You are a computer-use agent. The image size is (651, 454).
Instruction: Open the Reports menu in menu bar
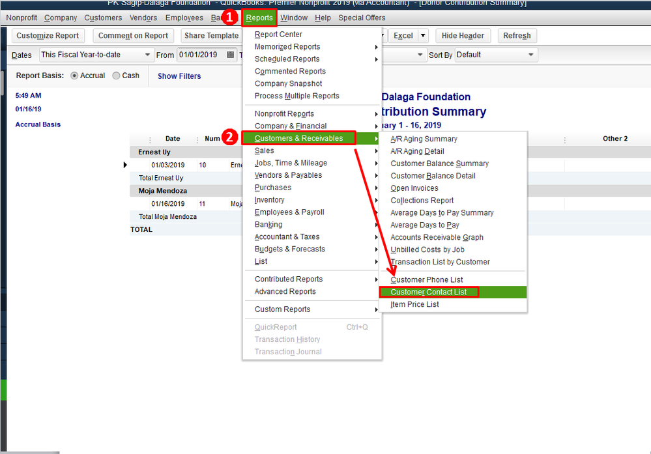[259, 18]
